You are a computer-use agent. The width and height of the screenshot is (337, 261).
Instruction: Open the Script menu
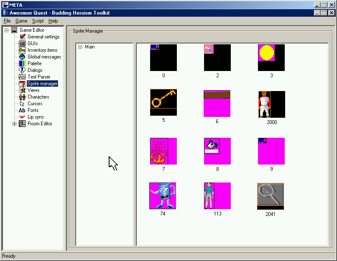point(38,21)
